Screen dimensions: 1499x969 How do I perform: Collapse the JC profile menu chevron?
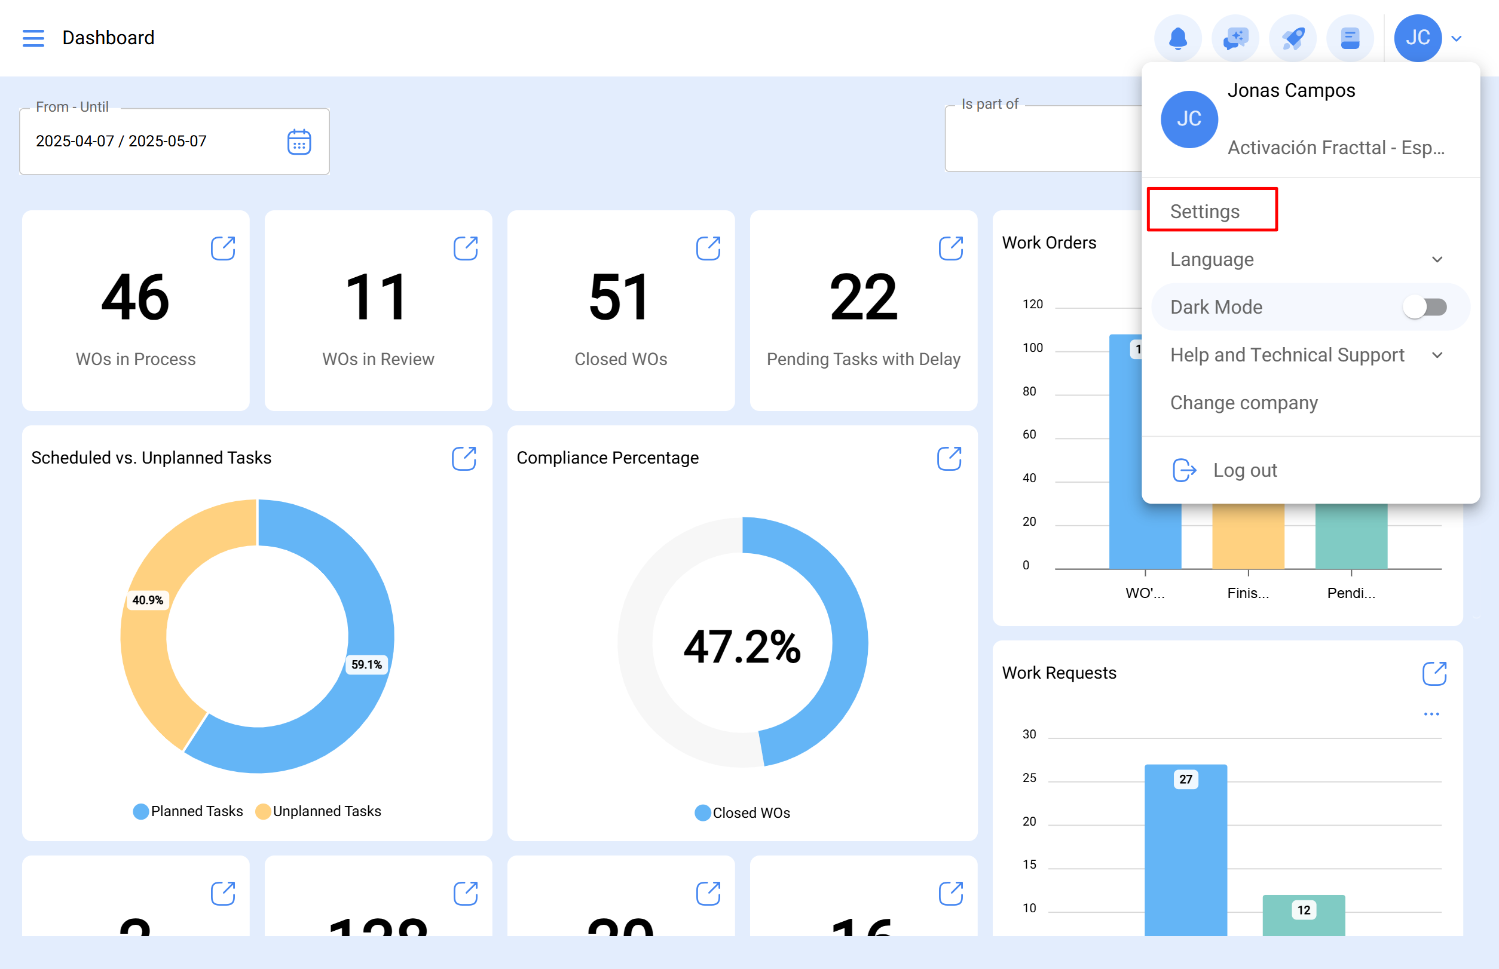(x=1456, y=38)
